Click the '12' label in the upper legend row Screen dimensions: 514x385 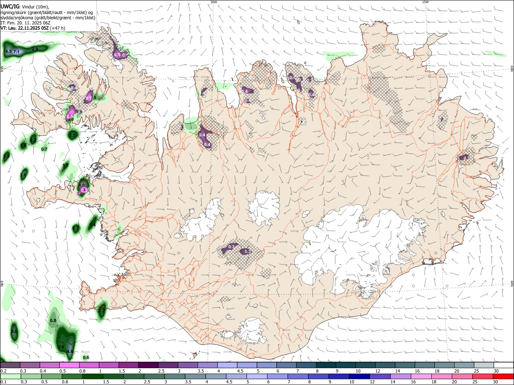pos(377,371)
